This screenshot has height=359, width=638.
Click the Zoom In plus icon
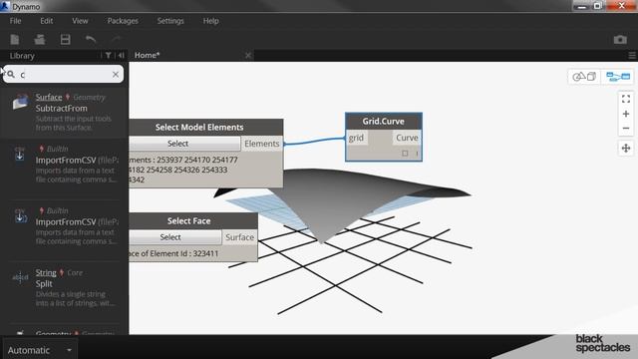[626, 114]
